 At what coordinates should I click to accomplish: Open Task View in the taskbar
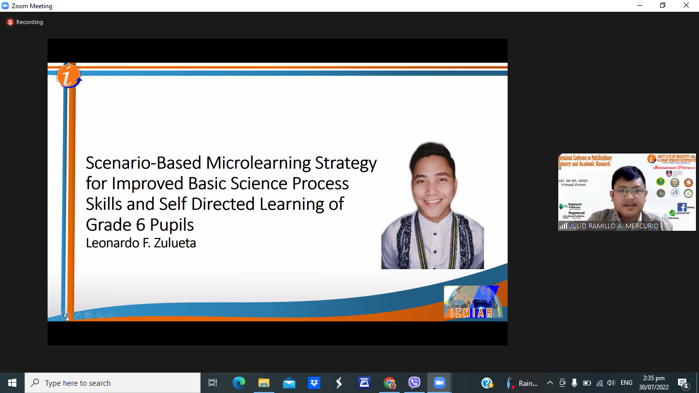click(213, 383)
